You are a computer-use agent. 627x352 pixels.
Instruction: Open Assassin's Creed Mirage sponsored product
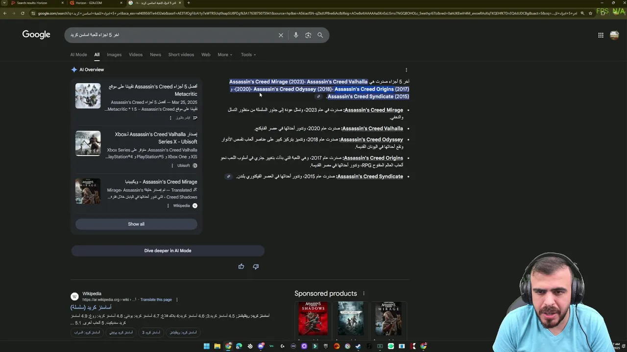click(388, 320)
